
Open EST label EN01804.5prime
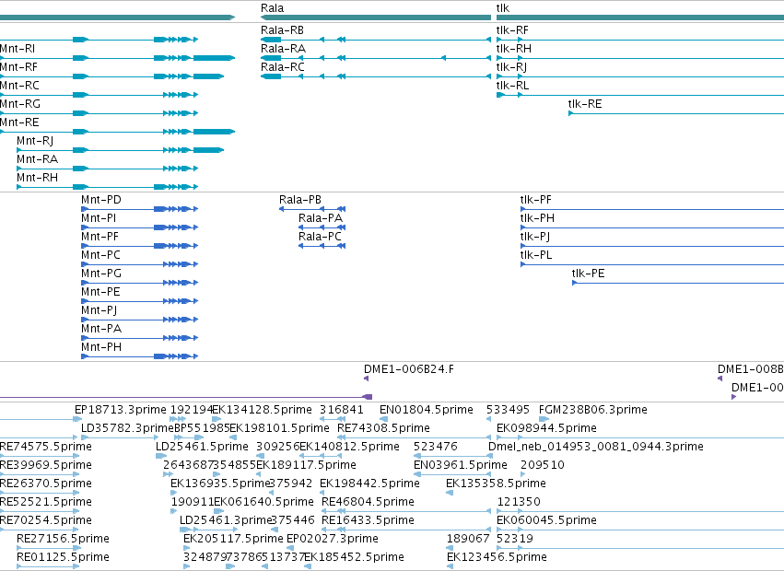(x=426, y=410)
